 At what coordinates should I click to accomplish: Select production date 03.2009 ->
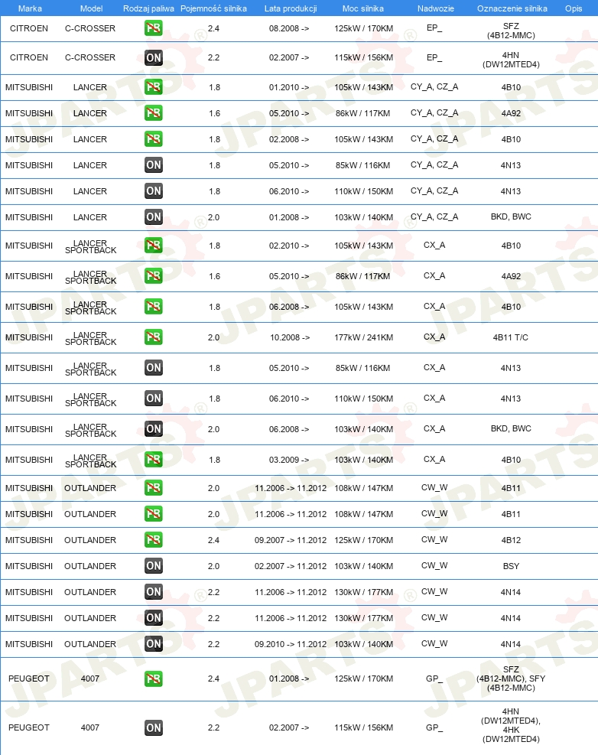pos(289,460)
